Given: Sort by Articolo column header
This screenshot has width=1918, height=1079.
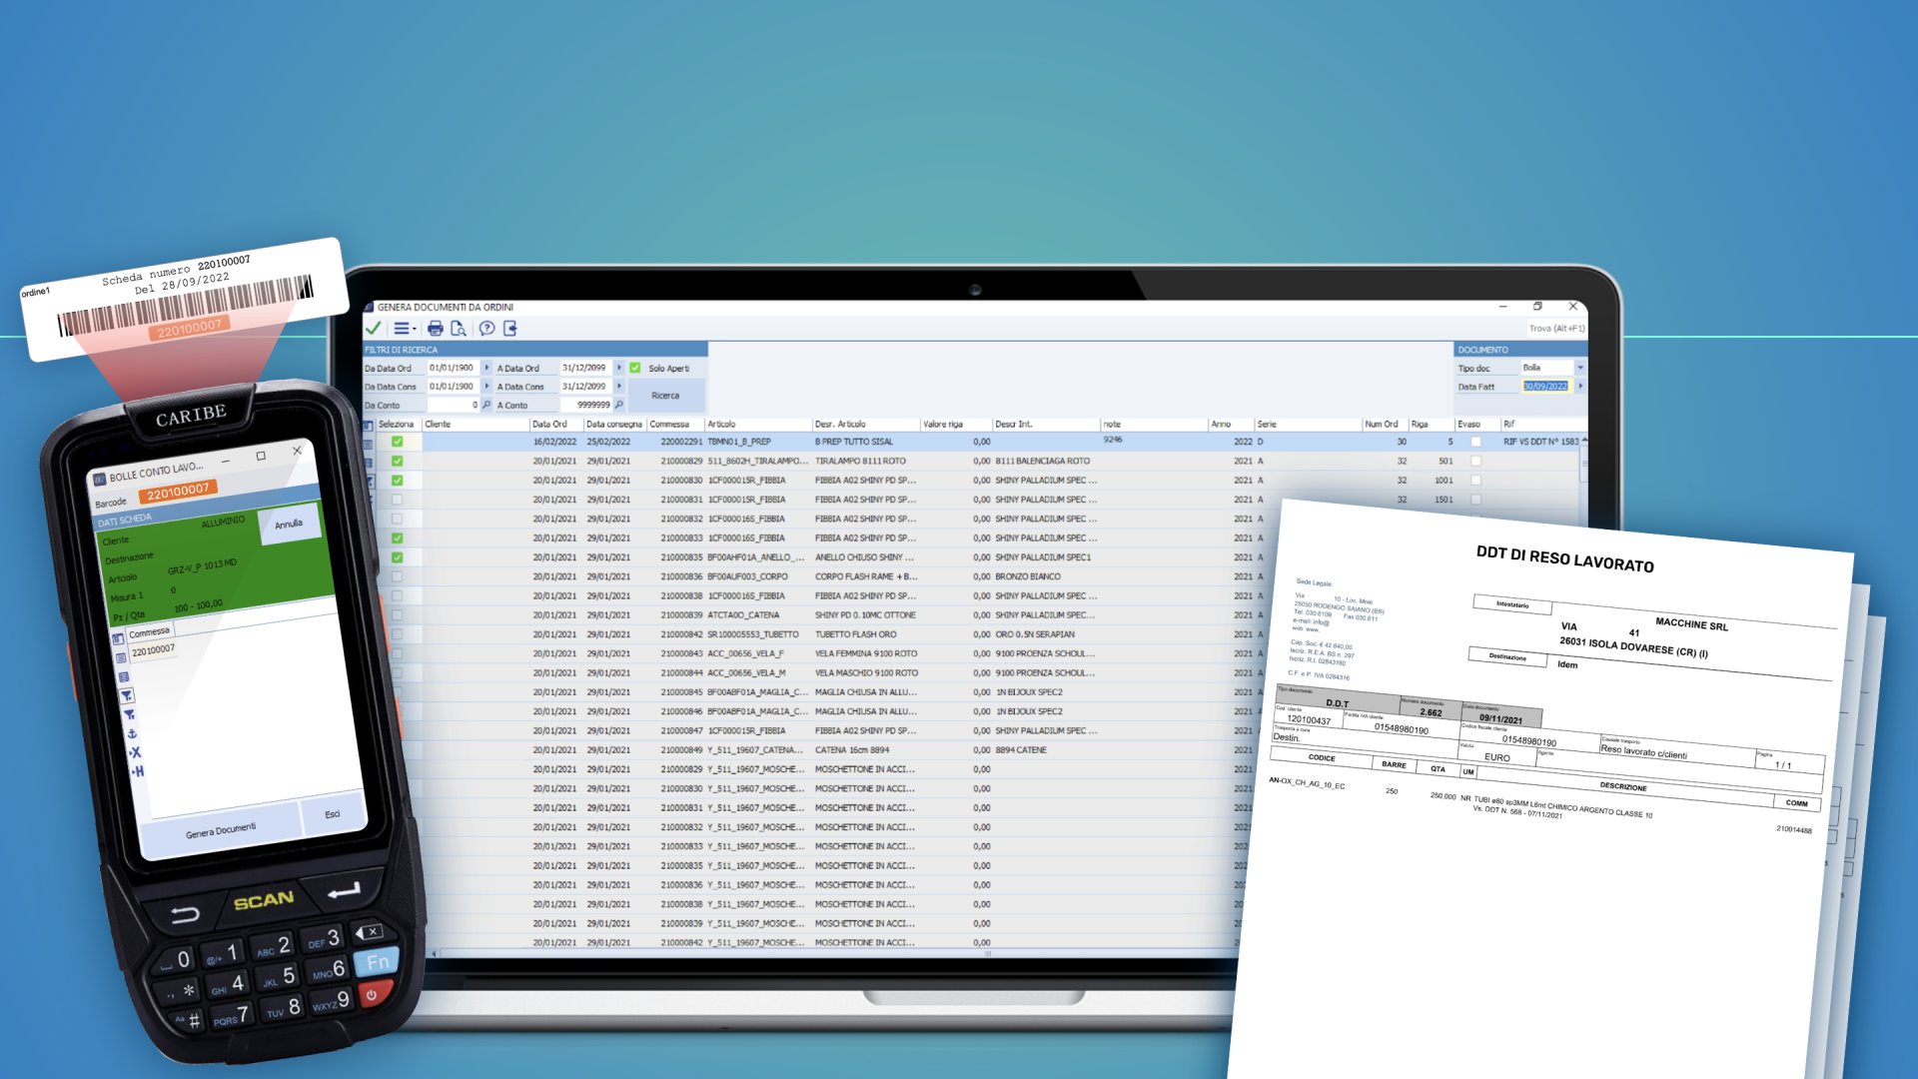Looking at the screenshot, I should point(758,425).
